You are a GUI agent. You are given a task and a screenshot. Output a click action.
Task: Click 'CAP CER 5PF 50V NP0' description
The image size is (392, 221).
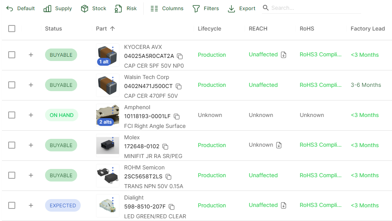tap(154, 66)
